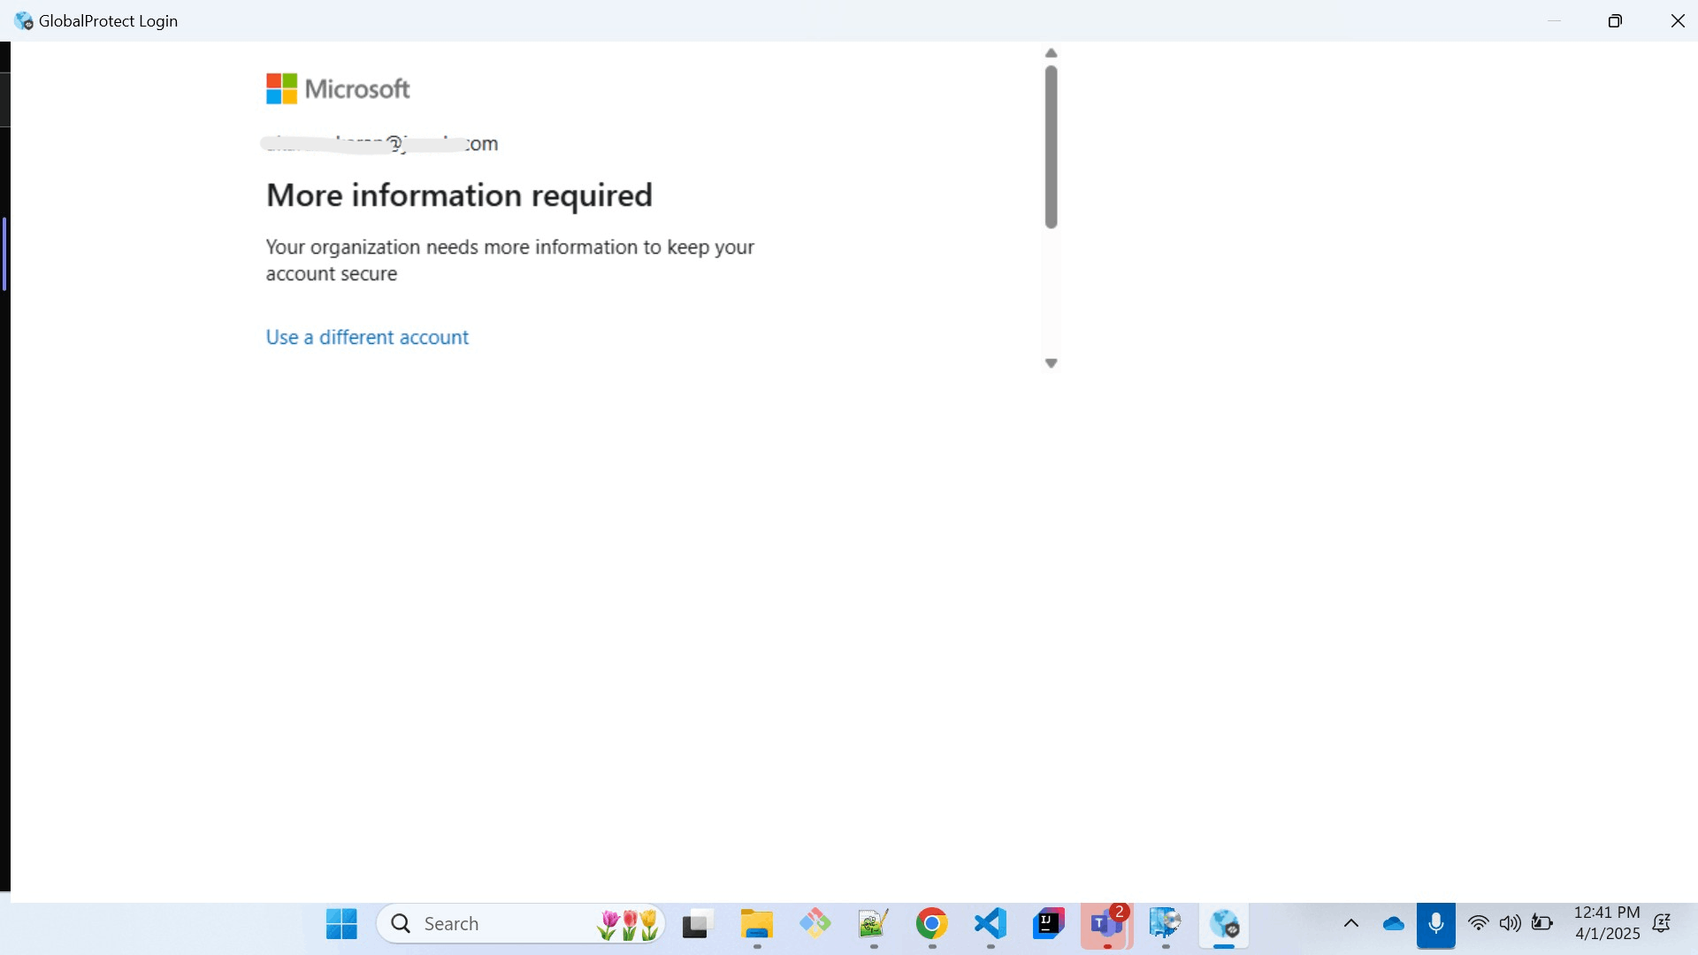The image size is (1698, 955).
Task: Open the Windows Start menu
Action: (341, 924)
